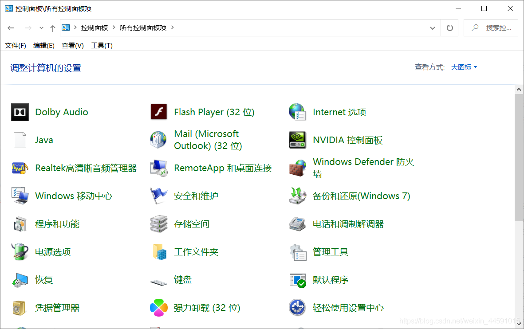Open the recent locations dropdown arrow
The height and width of the screenshot is (329, 524).
(41, 28)
